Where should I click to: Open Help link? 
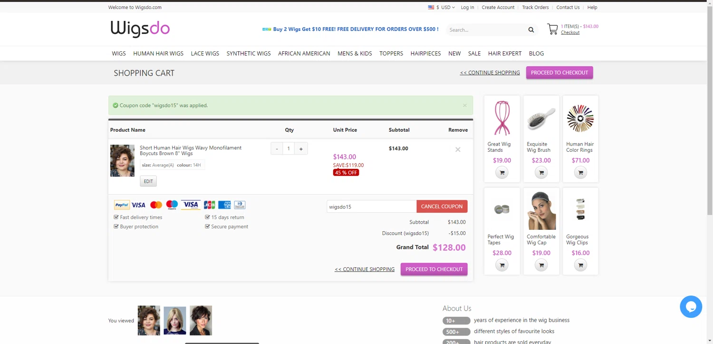tap(592, 7)
